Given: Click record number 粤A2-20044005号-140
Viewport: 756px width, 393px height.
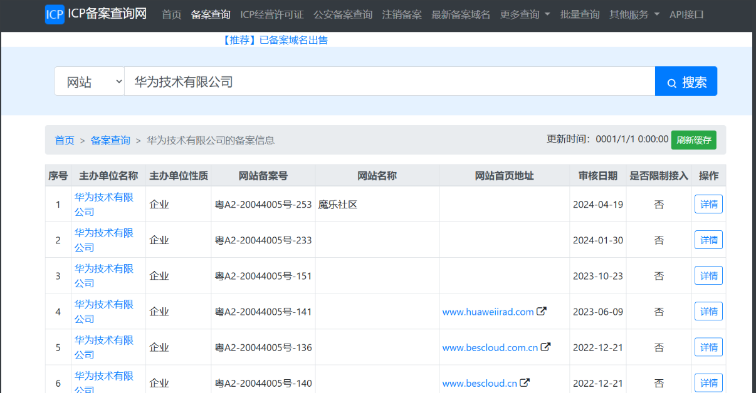Looking at the screenshot, I should tap(263, 383).
